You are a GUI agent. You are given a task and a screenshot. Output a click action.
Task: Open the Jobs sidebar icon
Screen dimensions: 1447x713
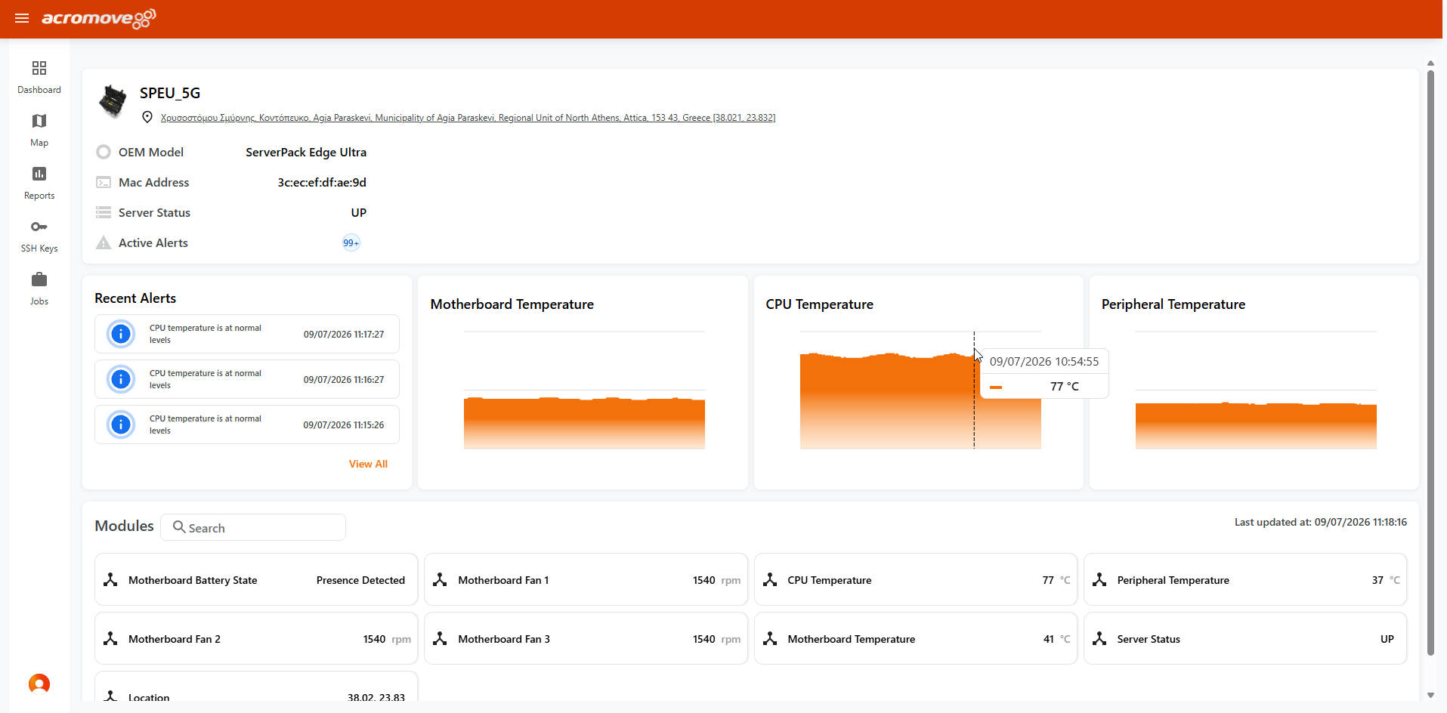39,279
